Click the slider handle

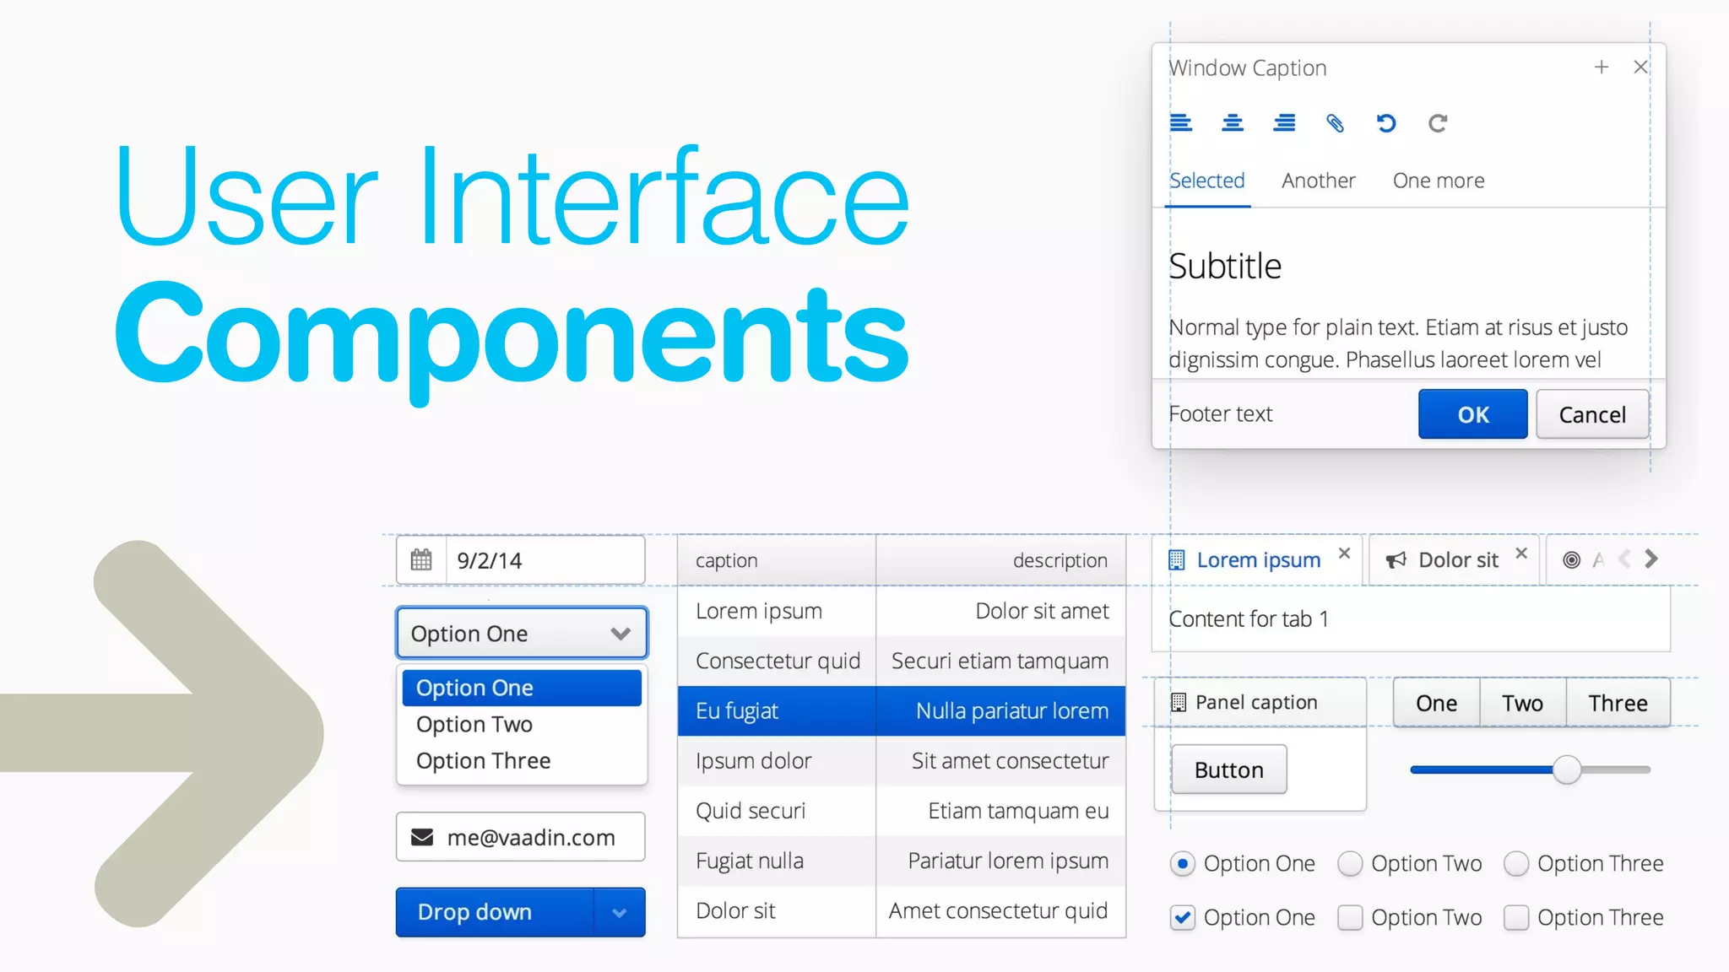(1567, 769)
